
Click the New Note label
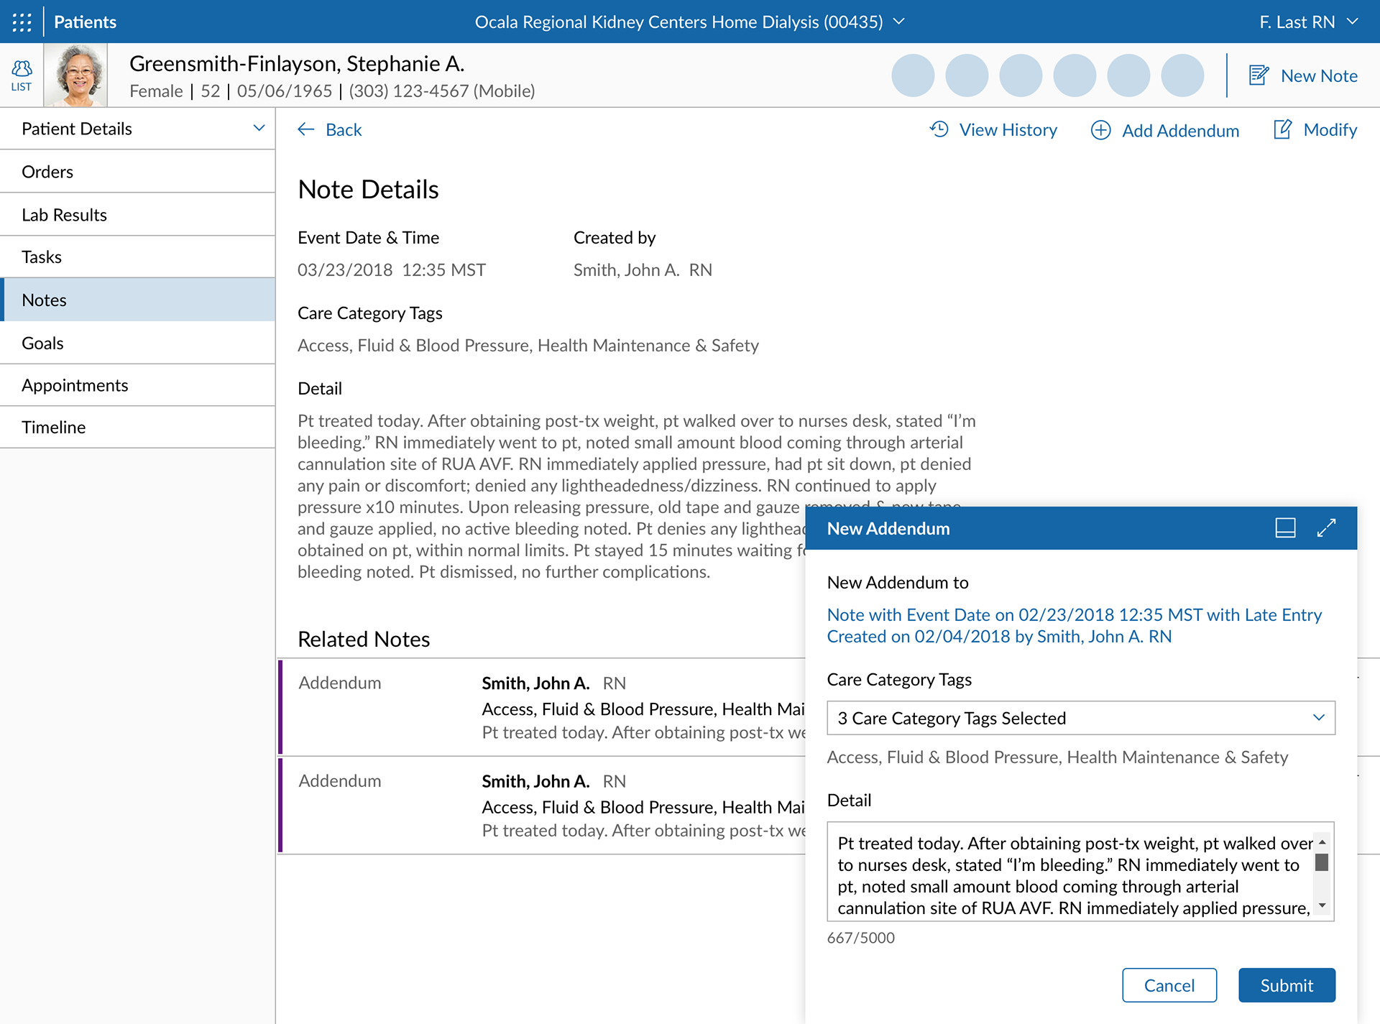click(x=1319, y=75)
